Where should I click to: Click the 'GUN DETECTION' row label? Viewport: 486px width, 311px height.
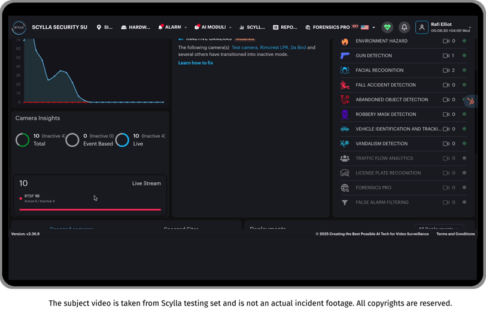point(373,56)
